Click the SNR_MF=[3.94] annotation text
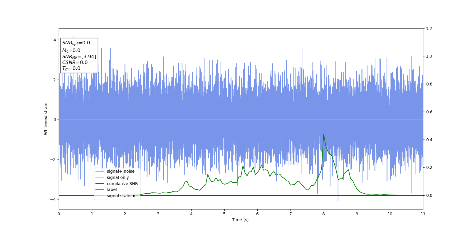Image resolution: width=470 pixels, height=235 pixels. click(79, 57)
